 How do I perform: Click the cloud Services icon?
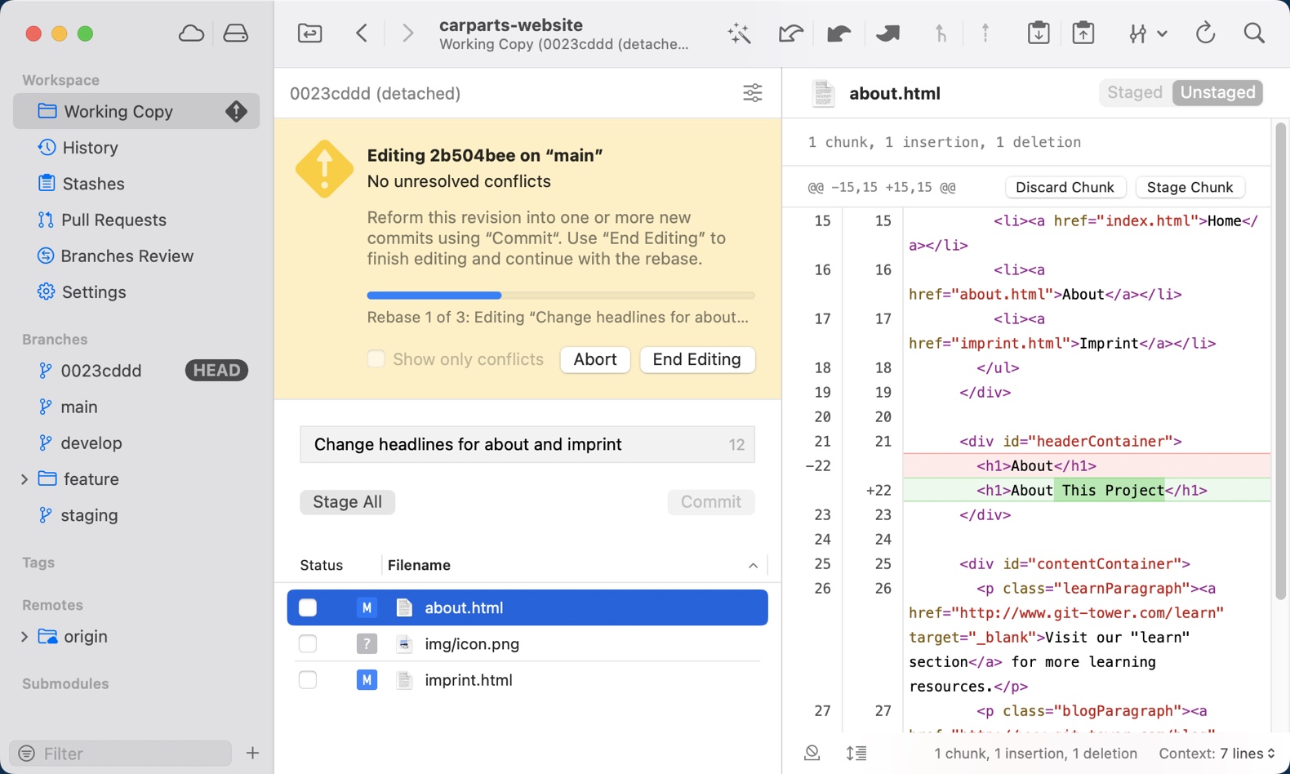191,33
